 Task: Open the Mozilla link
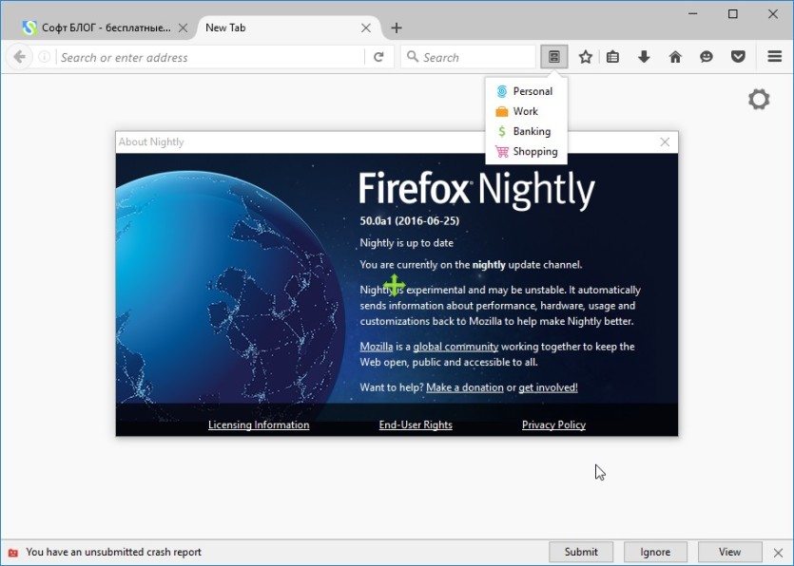(x=377, y=347)
